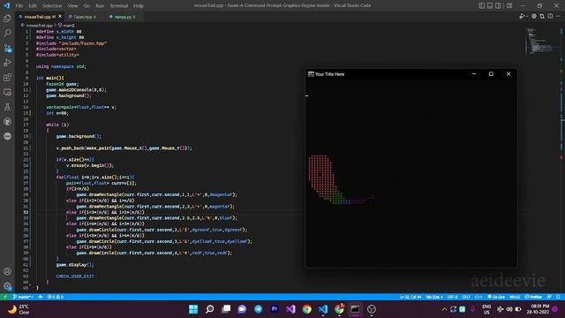
Task: Show hidden system tray icons
Action: pyautogui.click(x=444, y=309)
